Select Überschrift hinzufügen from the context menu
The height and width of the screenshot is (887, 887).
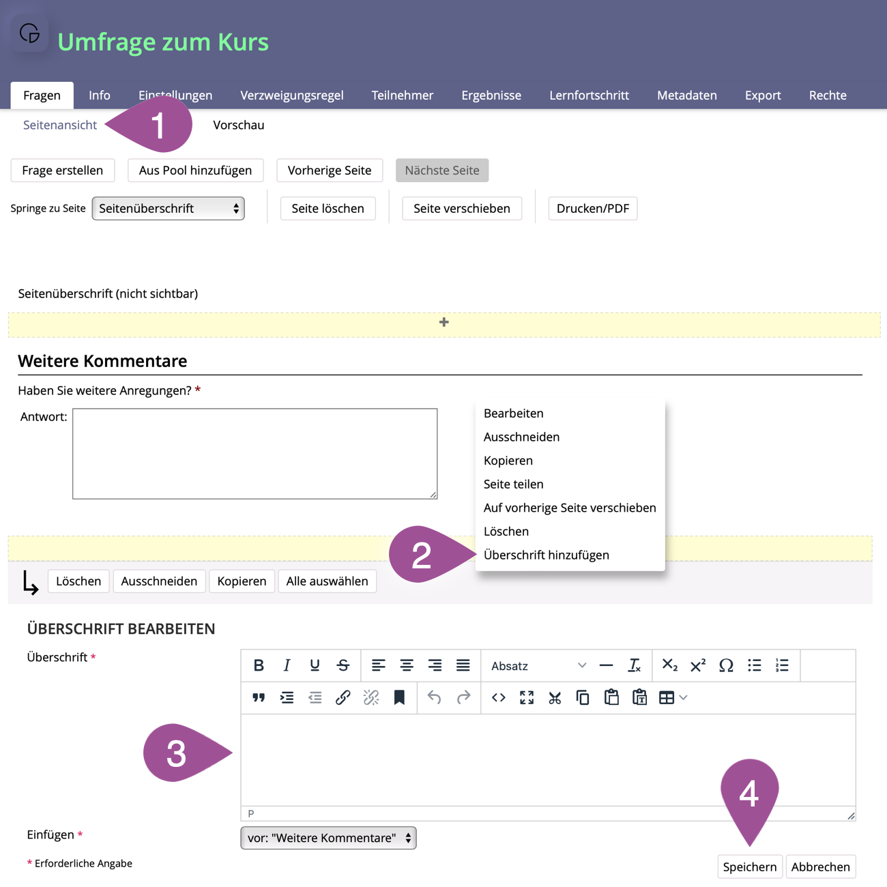tap(546, 555)
